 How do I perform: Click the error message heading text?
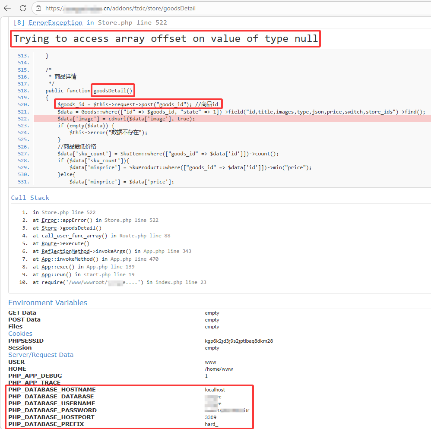pyautogui.click(x=165, y=39)
